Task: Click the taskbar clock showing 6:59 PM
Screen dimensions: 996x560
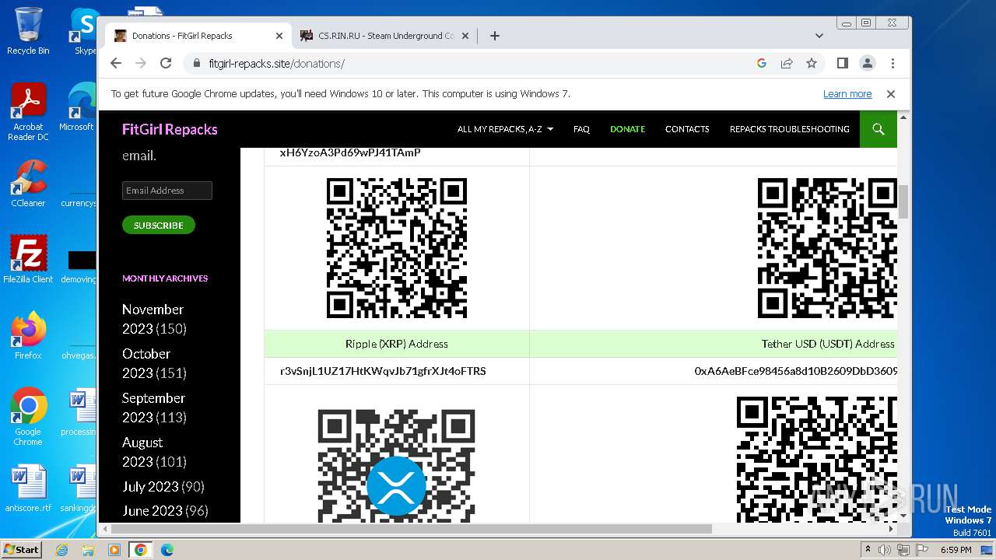Action: [x=956, y=550]
